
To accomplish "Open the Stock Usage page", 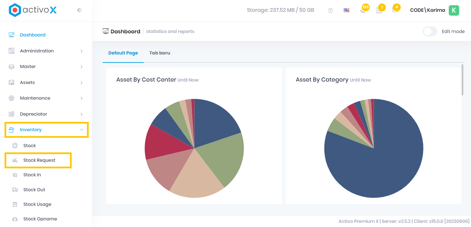I will 37,204.
